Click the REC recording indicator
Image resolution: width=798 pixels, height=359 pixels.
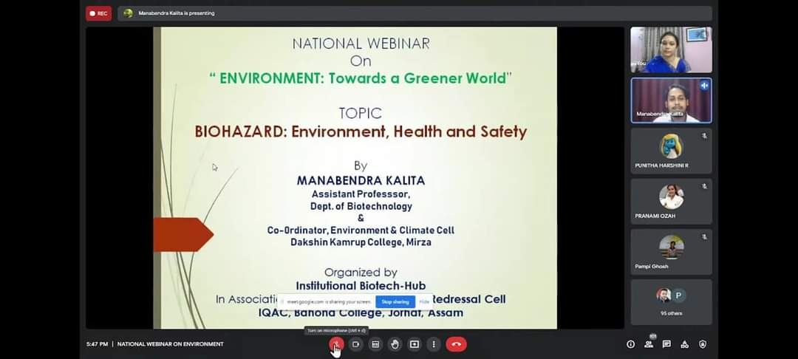click(x=98, y=13)
